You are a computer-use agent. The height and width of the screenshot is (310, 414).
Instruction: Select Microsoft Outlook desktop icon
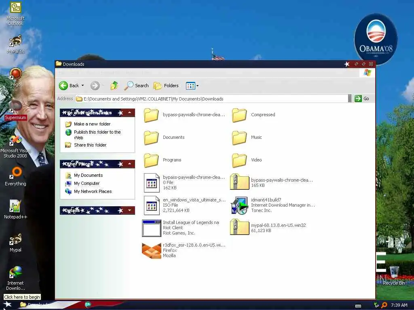pos(15,14)
